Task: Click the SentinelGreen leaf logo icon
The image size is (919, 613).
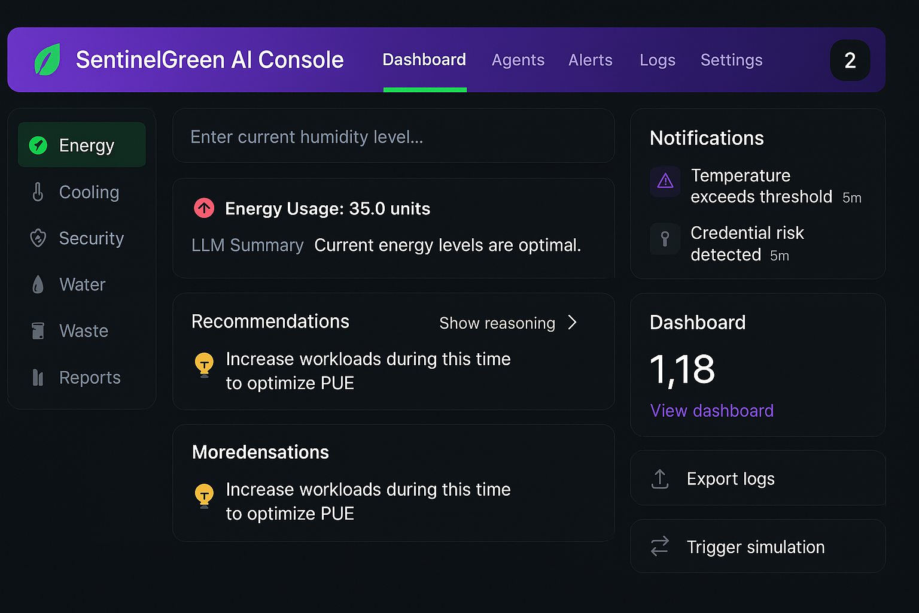Action: pyautogui.click(x=47, y=60)
